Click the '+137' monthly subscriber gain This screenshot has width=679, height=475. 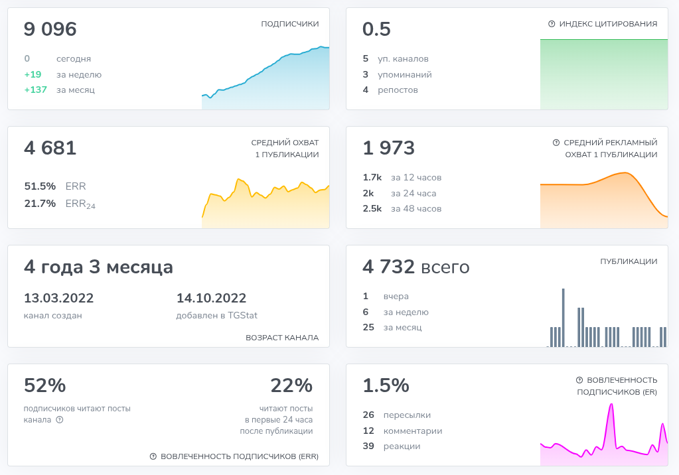pos(35,90)
